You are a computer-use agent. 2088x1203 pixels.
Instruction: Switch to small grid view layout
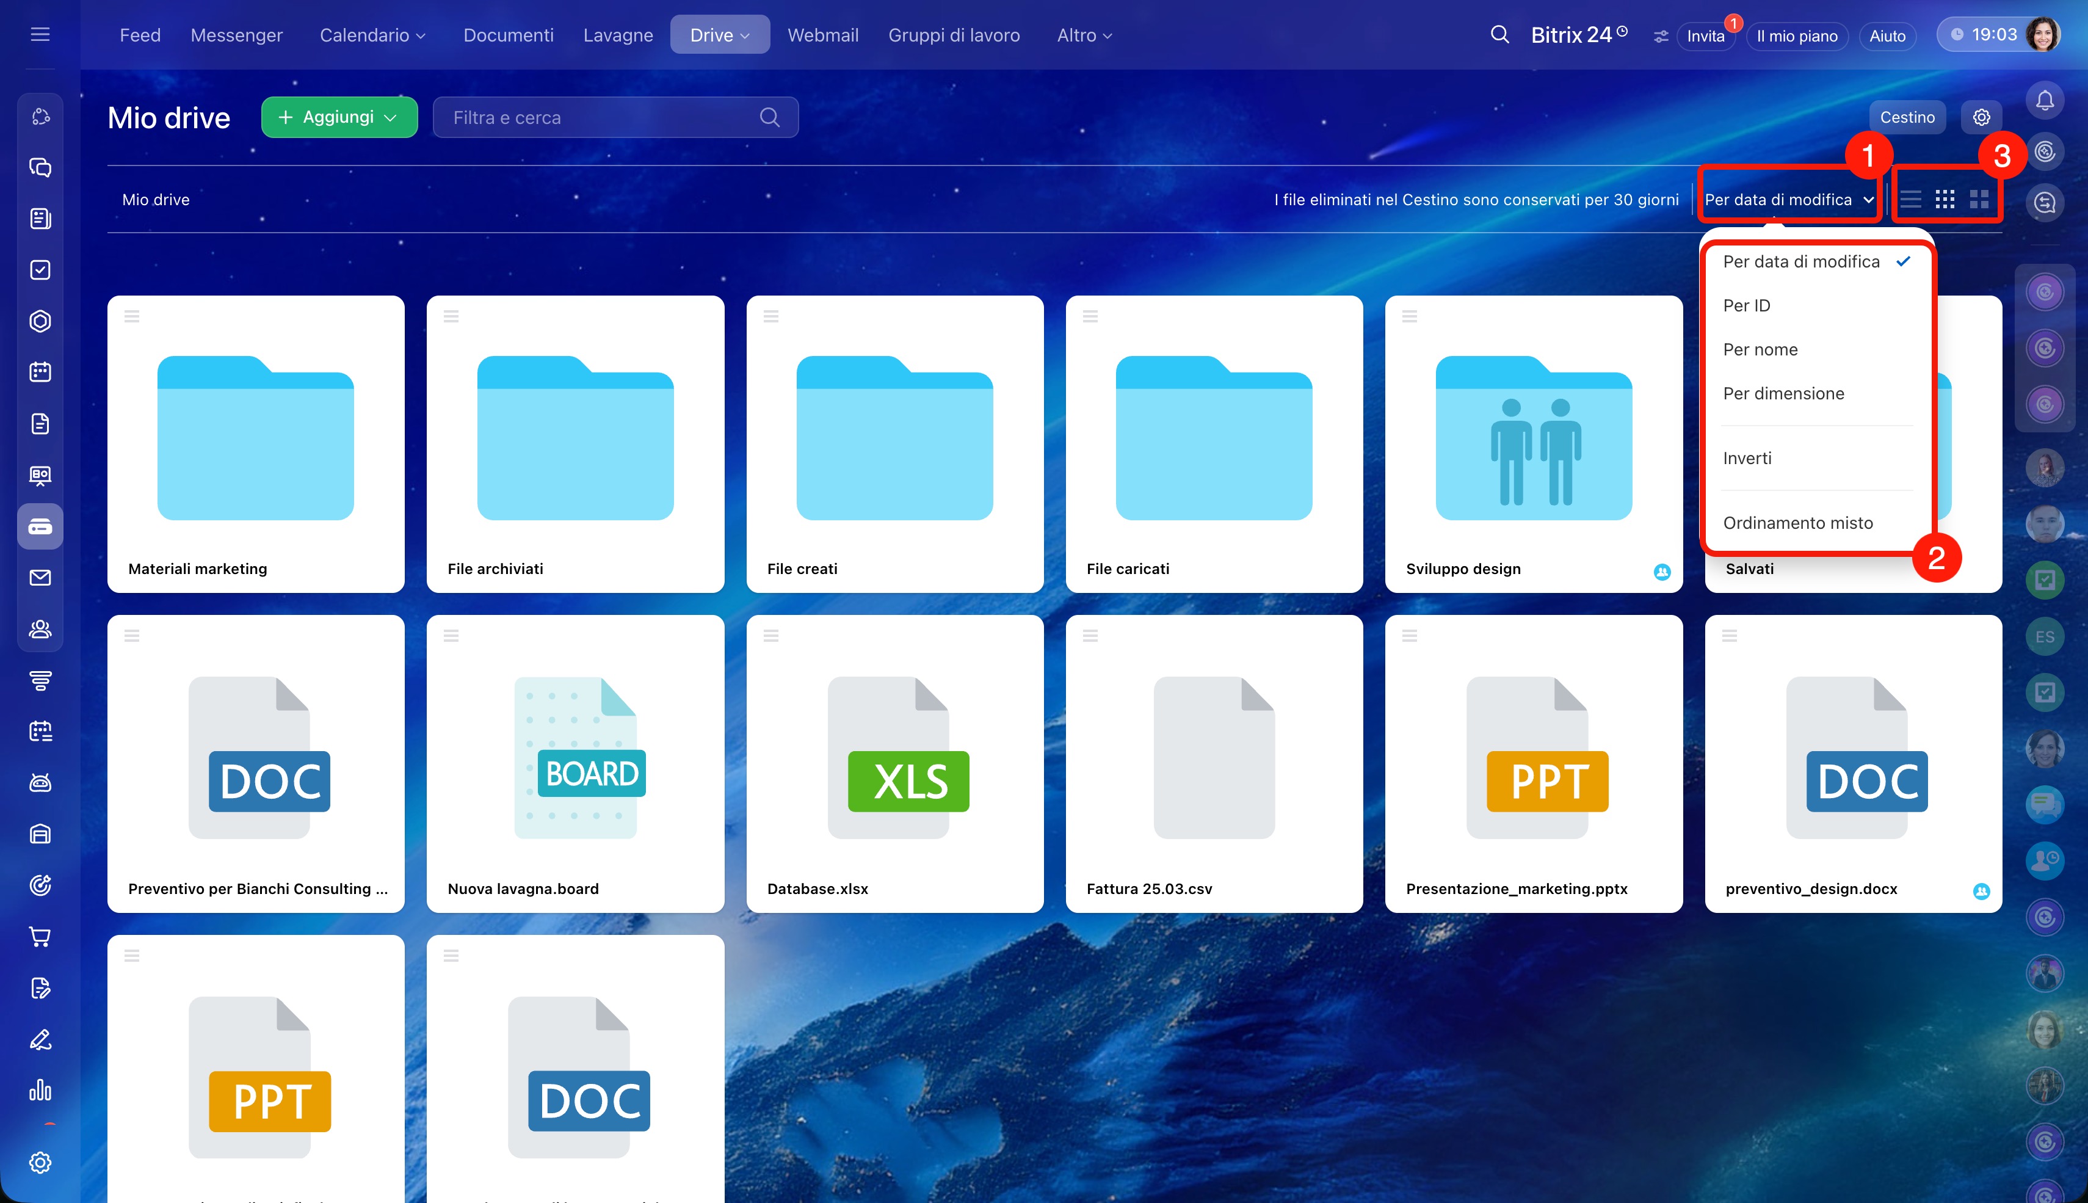click(x=1945, y=199)
